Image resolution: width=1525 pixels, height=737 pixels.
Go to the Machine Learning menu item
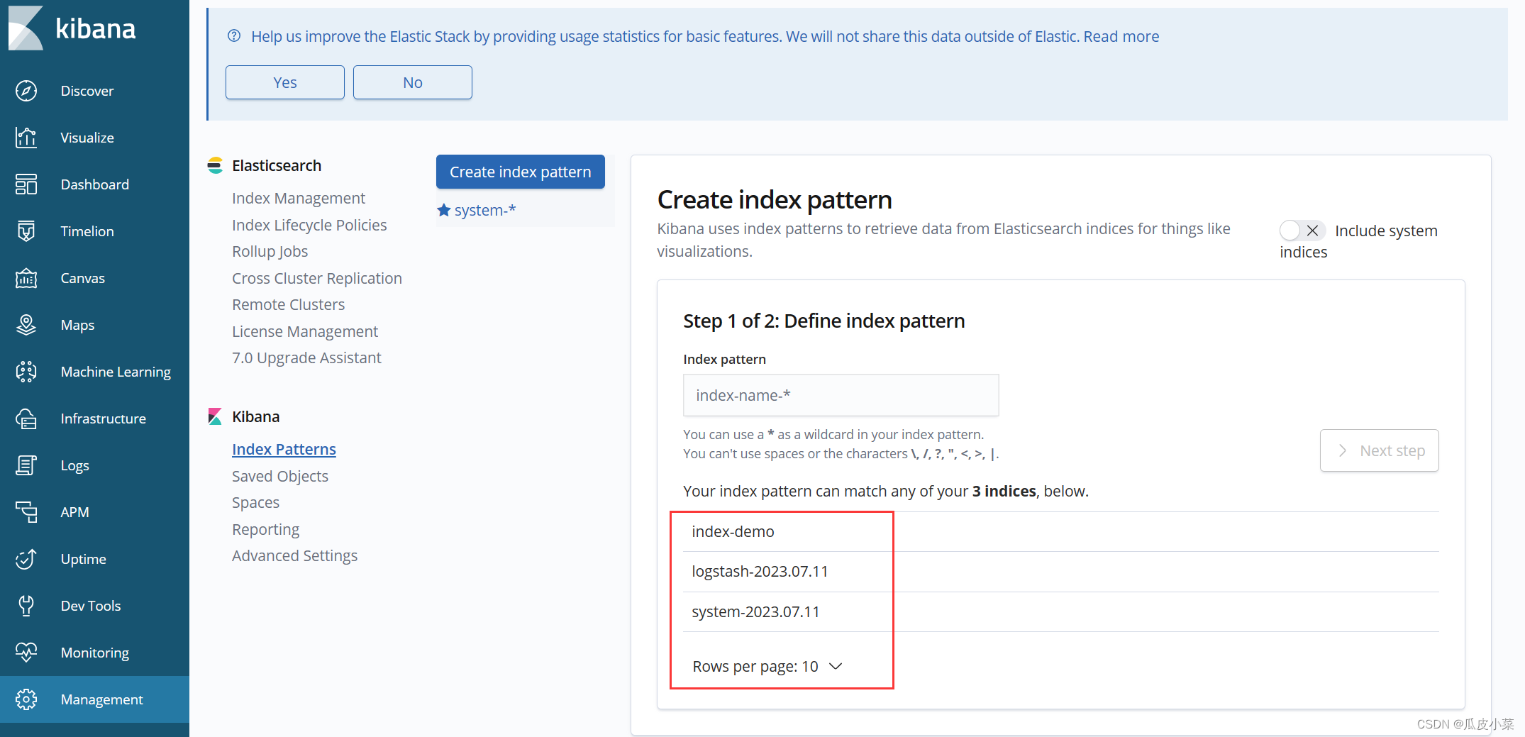coord(116,372)
